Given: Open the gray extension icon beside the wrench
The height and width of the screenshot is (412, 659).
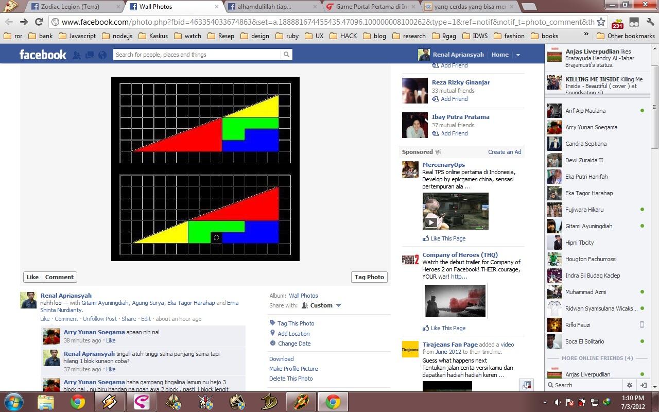Looking at the screenshot, I should click(x=634, y=22).
